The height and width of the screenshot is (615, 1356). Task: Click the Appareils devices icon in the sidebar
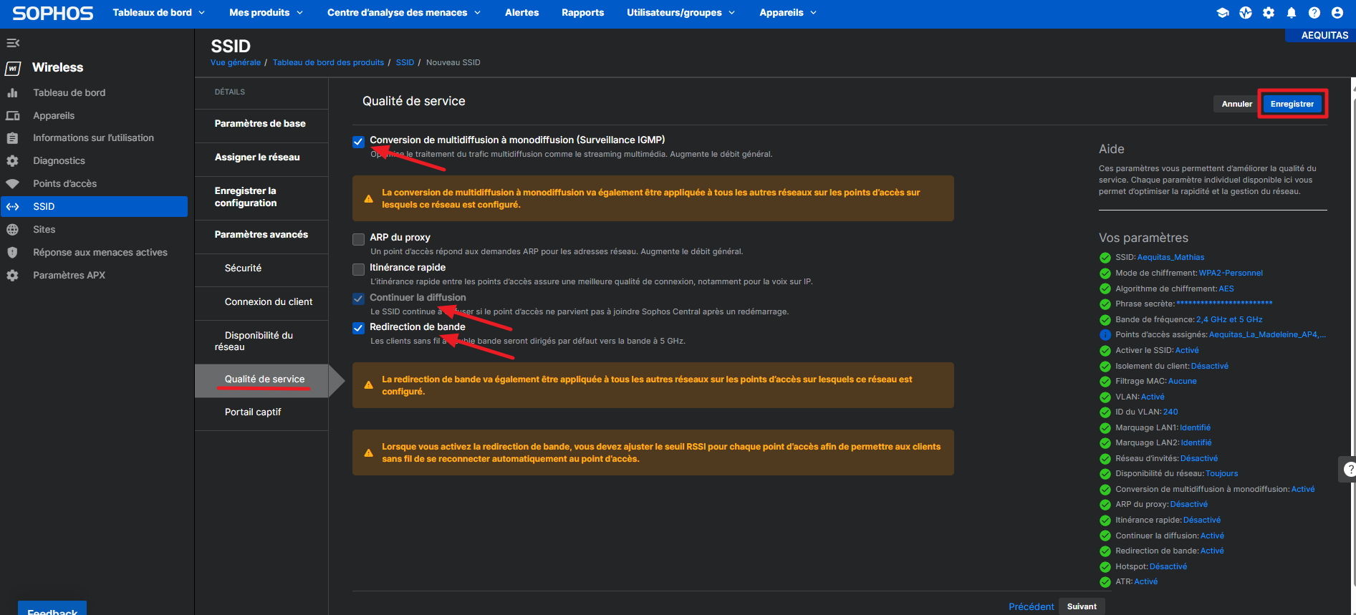[12, 115]
